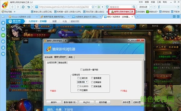Open the dropdown beside the undo arrow
Viewport: 181px width, 111px height.
tap(33, 7)
